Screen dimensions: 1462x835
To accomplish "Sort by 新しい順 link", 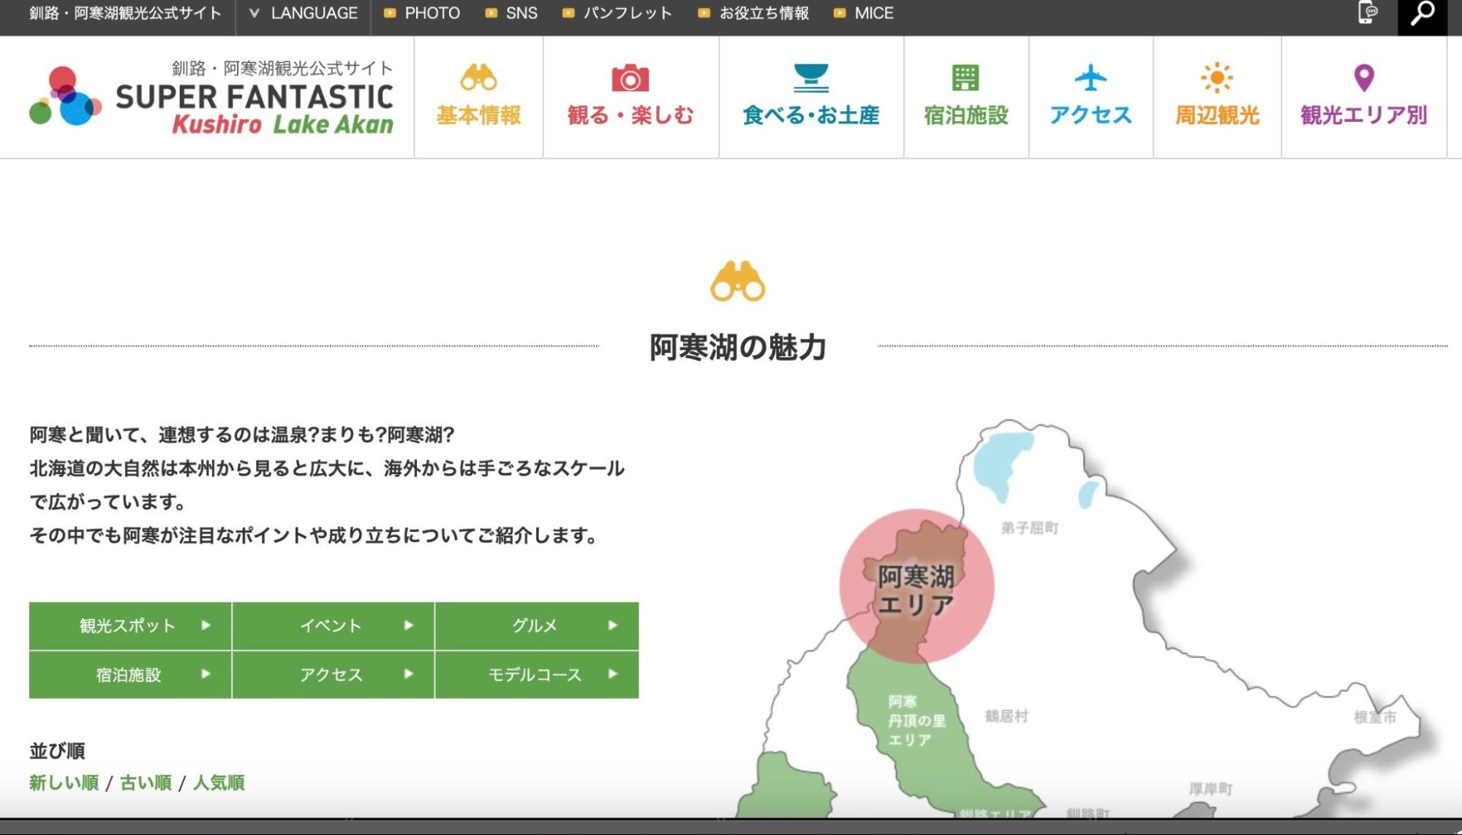I will coord(64,782).
